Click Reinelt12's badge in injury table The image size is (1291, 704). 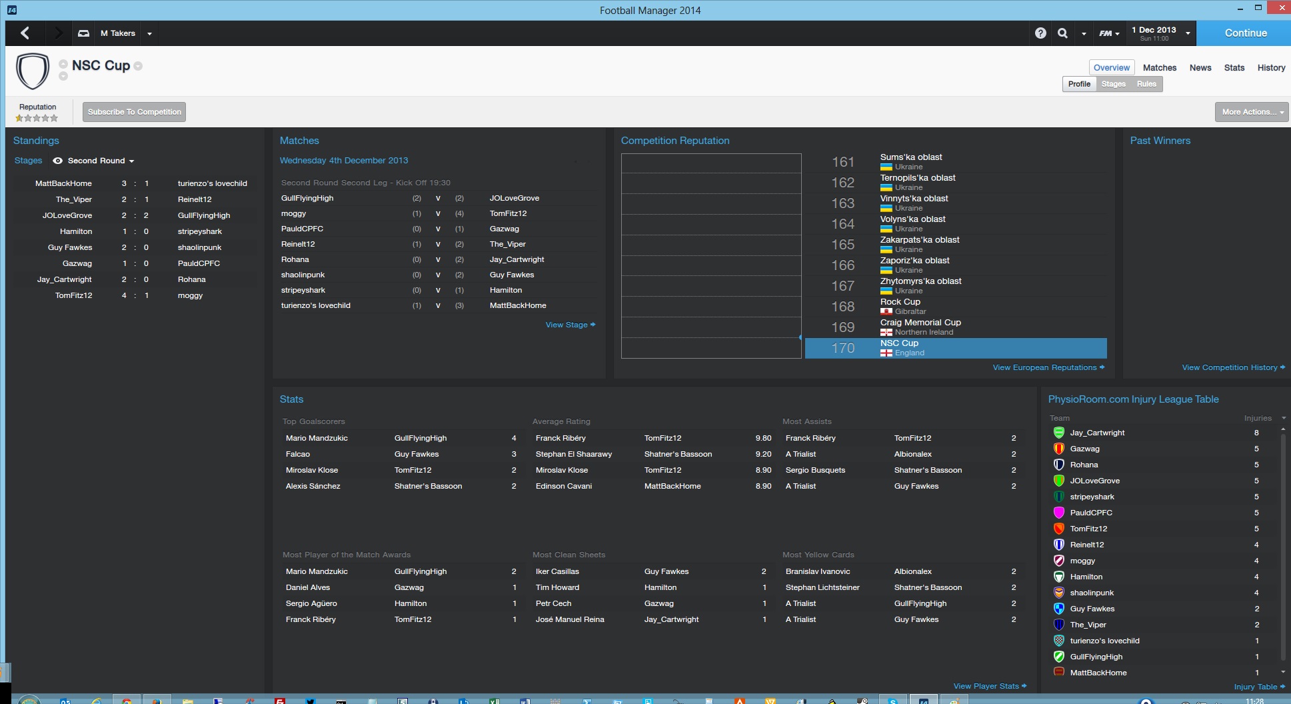point(1058,545)
